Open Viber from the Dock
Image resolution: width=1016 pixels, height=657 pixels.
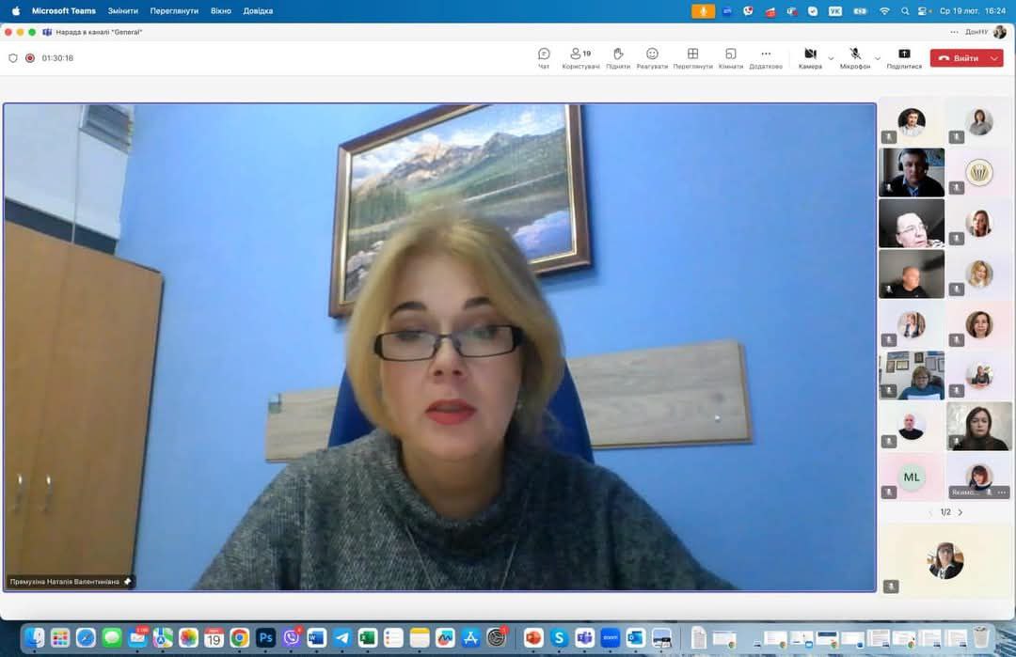[291, 638]
